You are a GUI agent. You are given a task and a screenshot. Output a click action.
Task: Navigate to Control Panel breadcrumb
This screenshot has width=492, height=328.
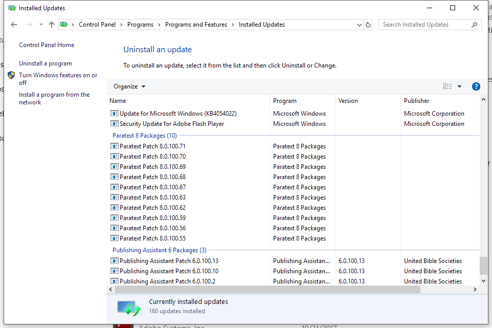click(x=97, y=25)
